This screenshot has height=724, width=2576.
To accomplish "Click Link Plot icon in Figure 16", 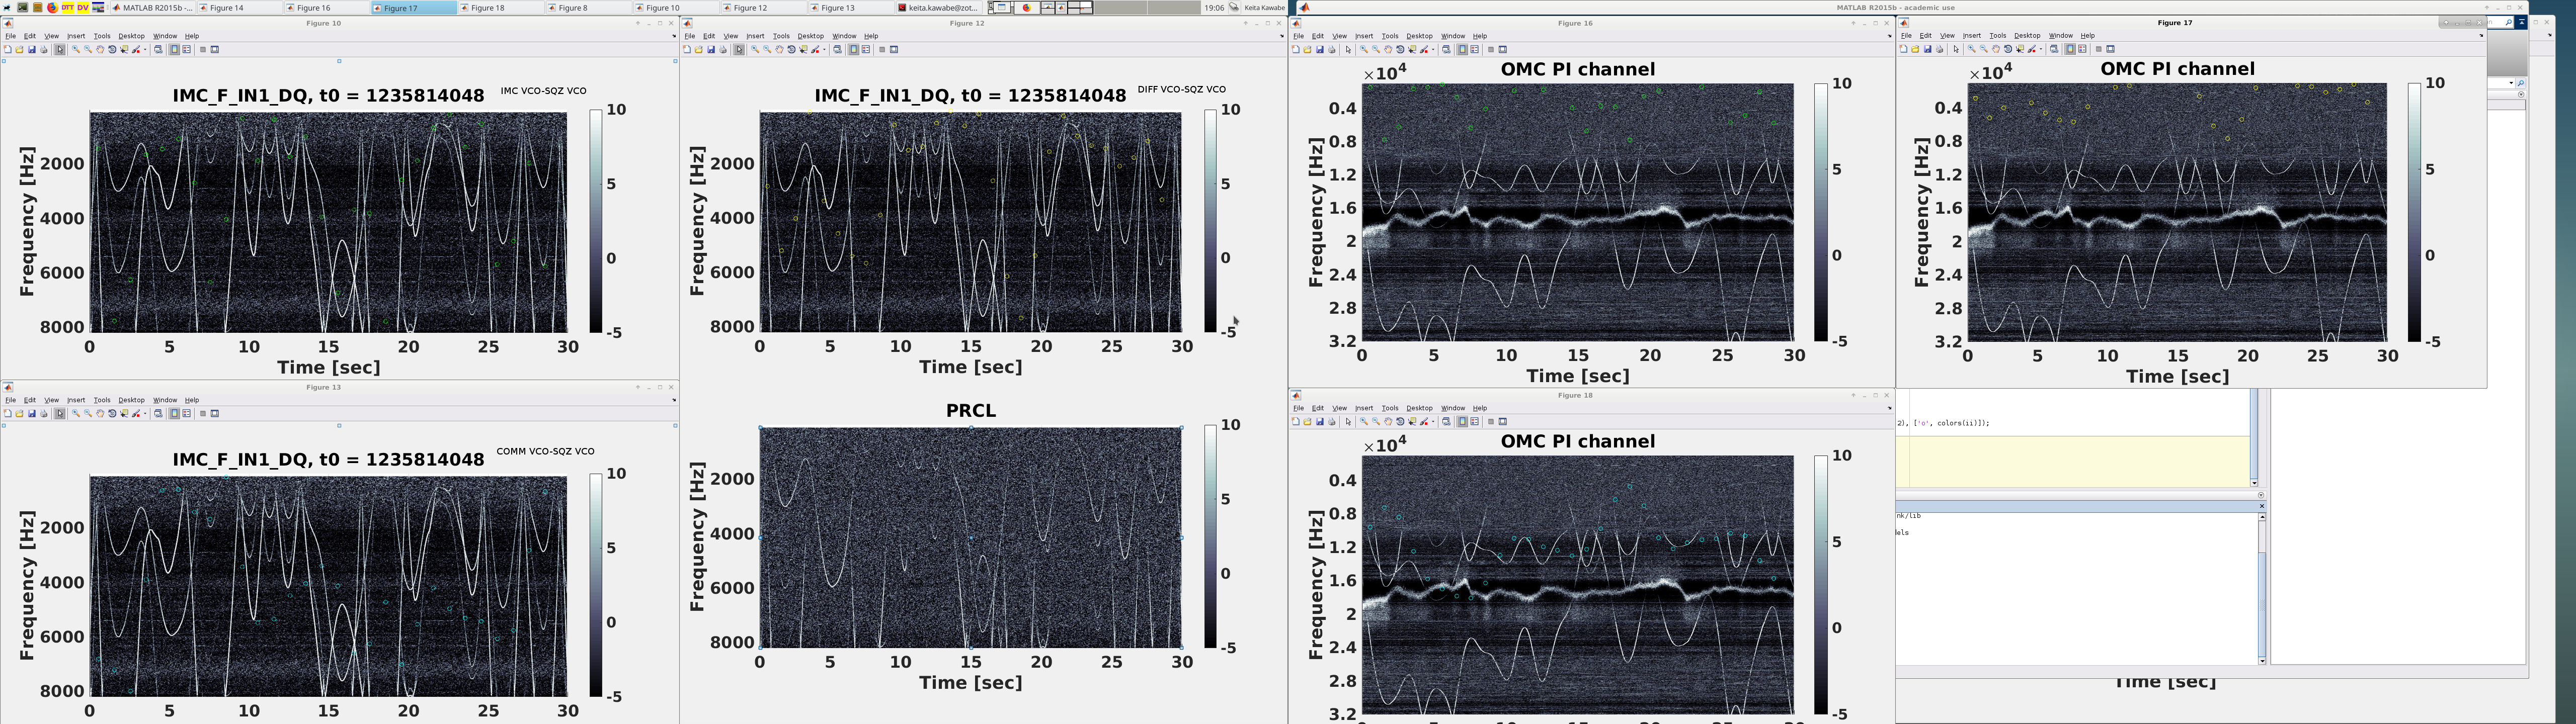I will [x=1446, y=49].
